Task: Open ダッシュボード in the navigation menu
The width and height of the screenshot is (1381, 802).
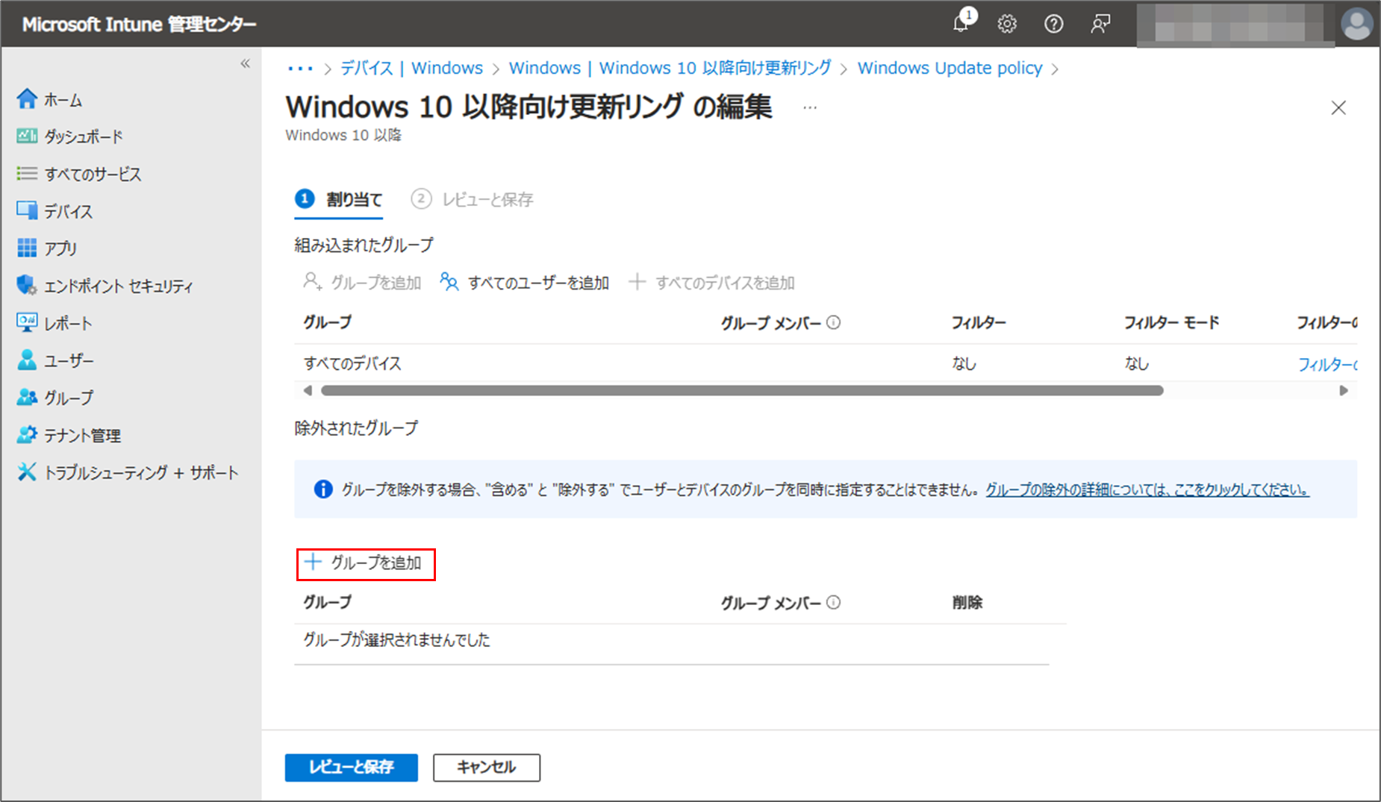Action: pyautogui.click(x=84, y=137)
